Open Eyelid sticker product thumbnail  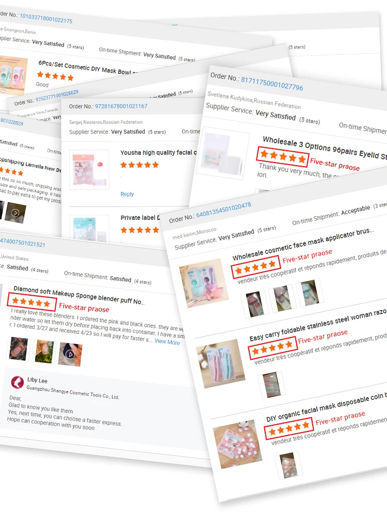click(223, 153)
